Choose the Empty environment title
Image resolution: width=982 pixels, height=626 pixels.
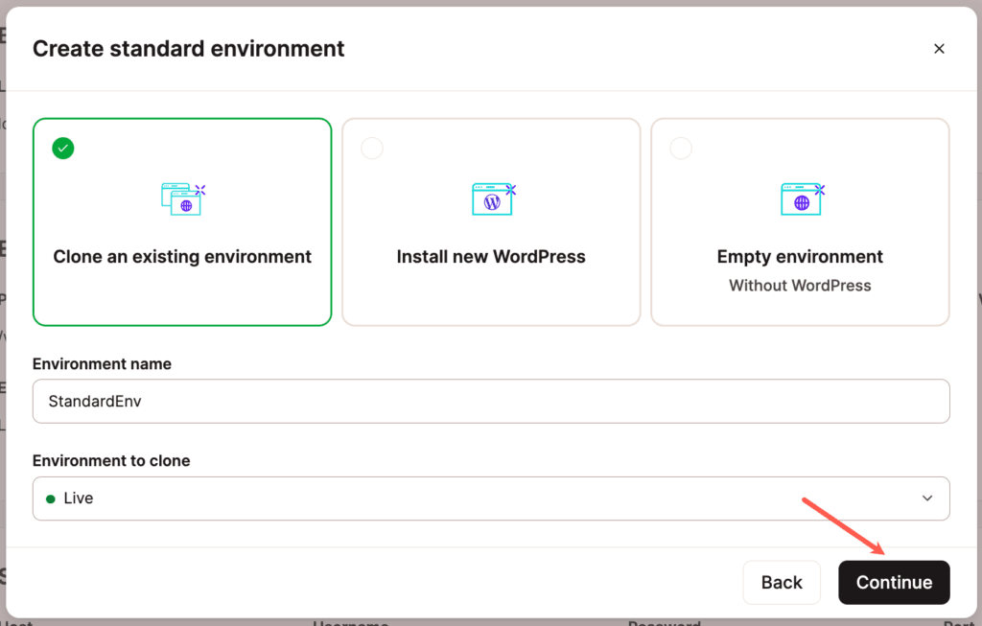pyautogui.click(x=800, y=257)
